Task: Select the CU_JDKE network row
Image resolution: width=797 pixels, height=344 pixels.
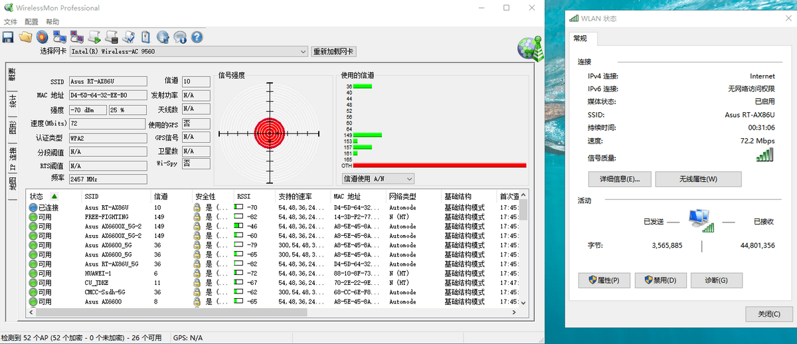Action: (x=272, y=283)
